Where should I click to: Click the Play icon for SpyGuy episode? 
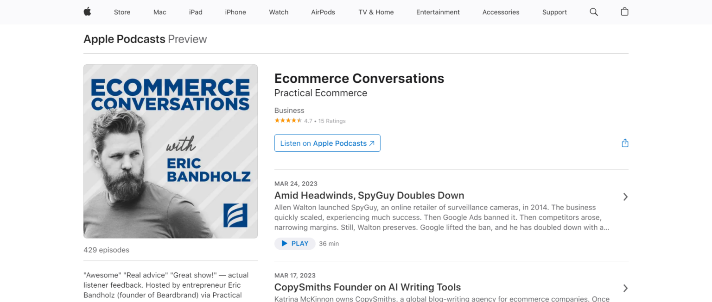click(x=284, y=243)
